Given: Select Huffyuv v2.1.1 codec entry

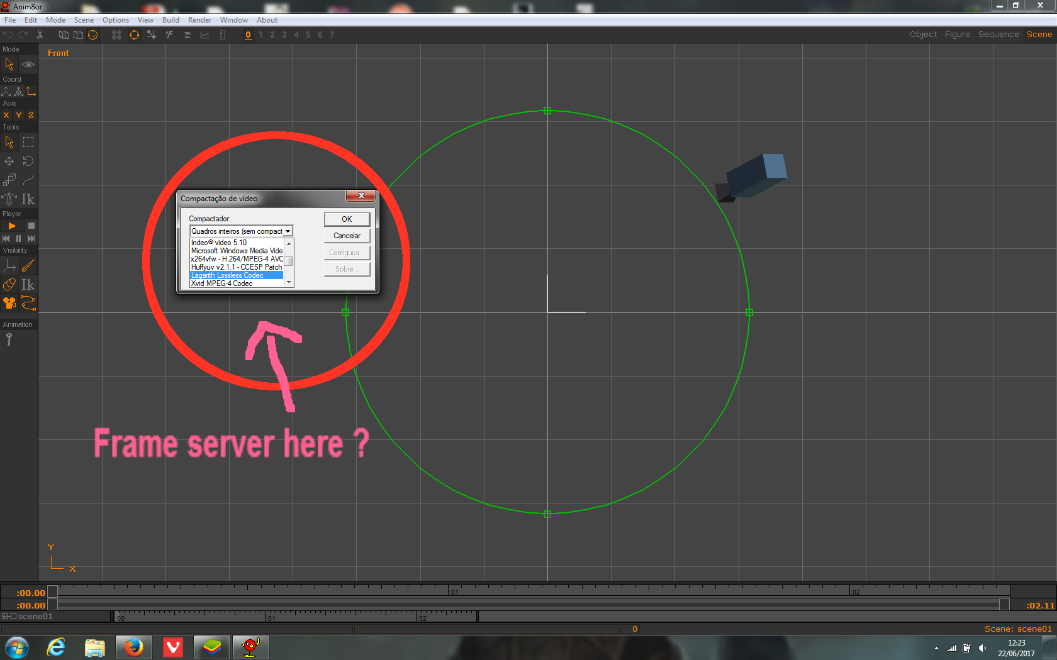Looking at the screenshot, I should click(237, 267).
